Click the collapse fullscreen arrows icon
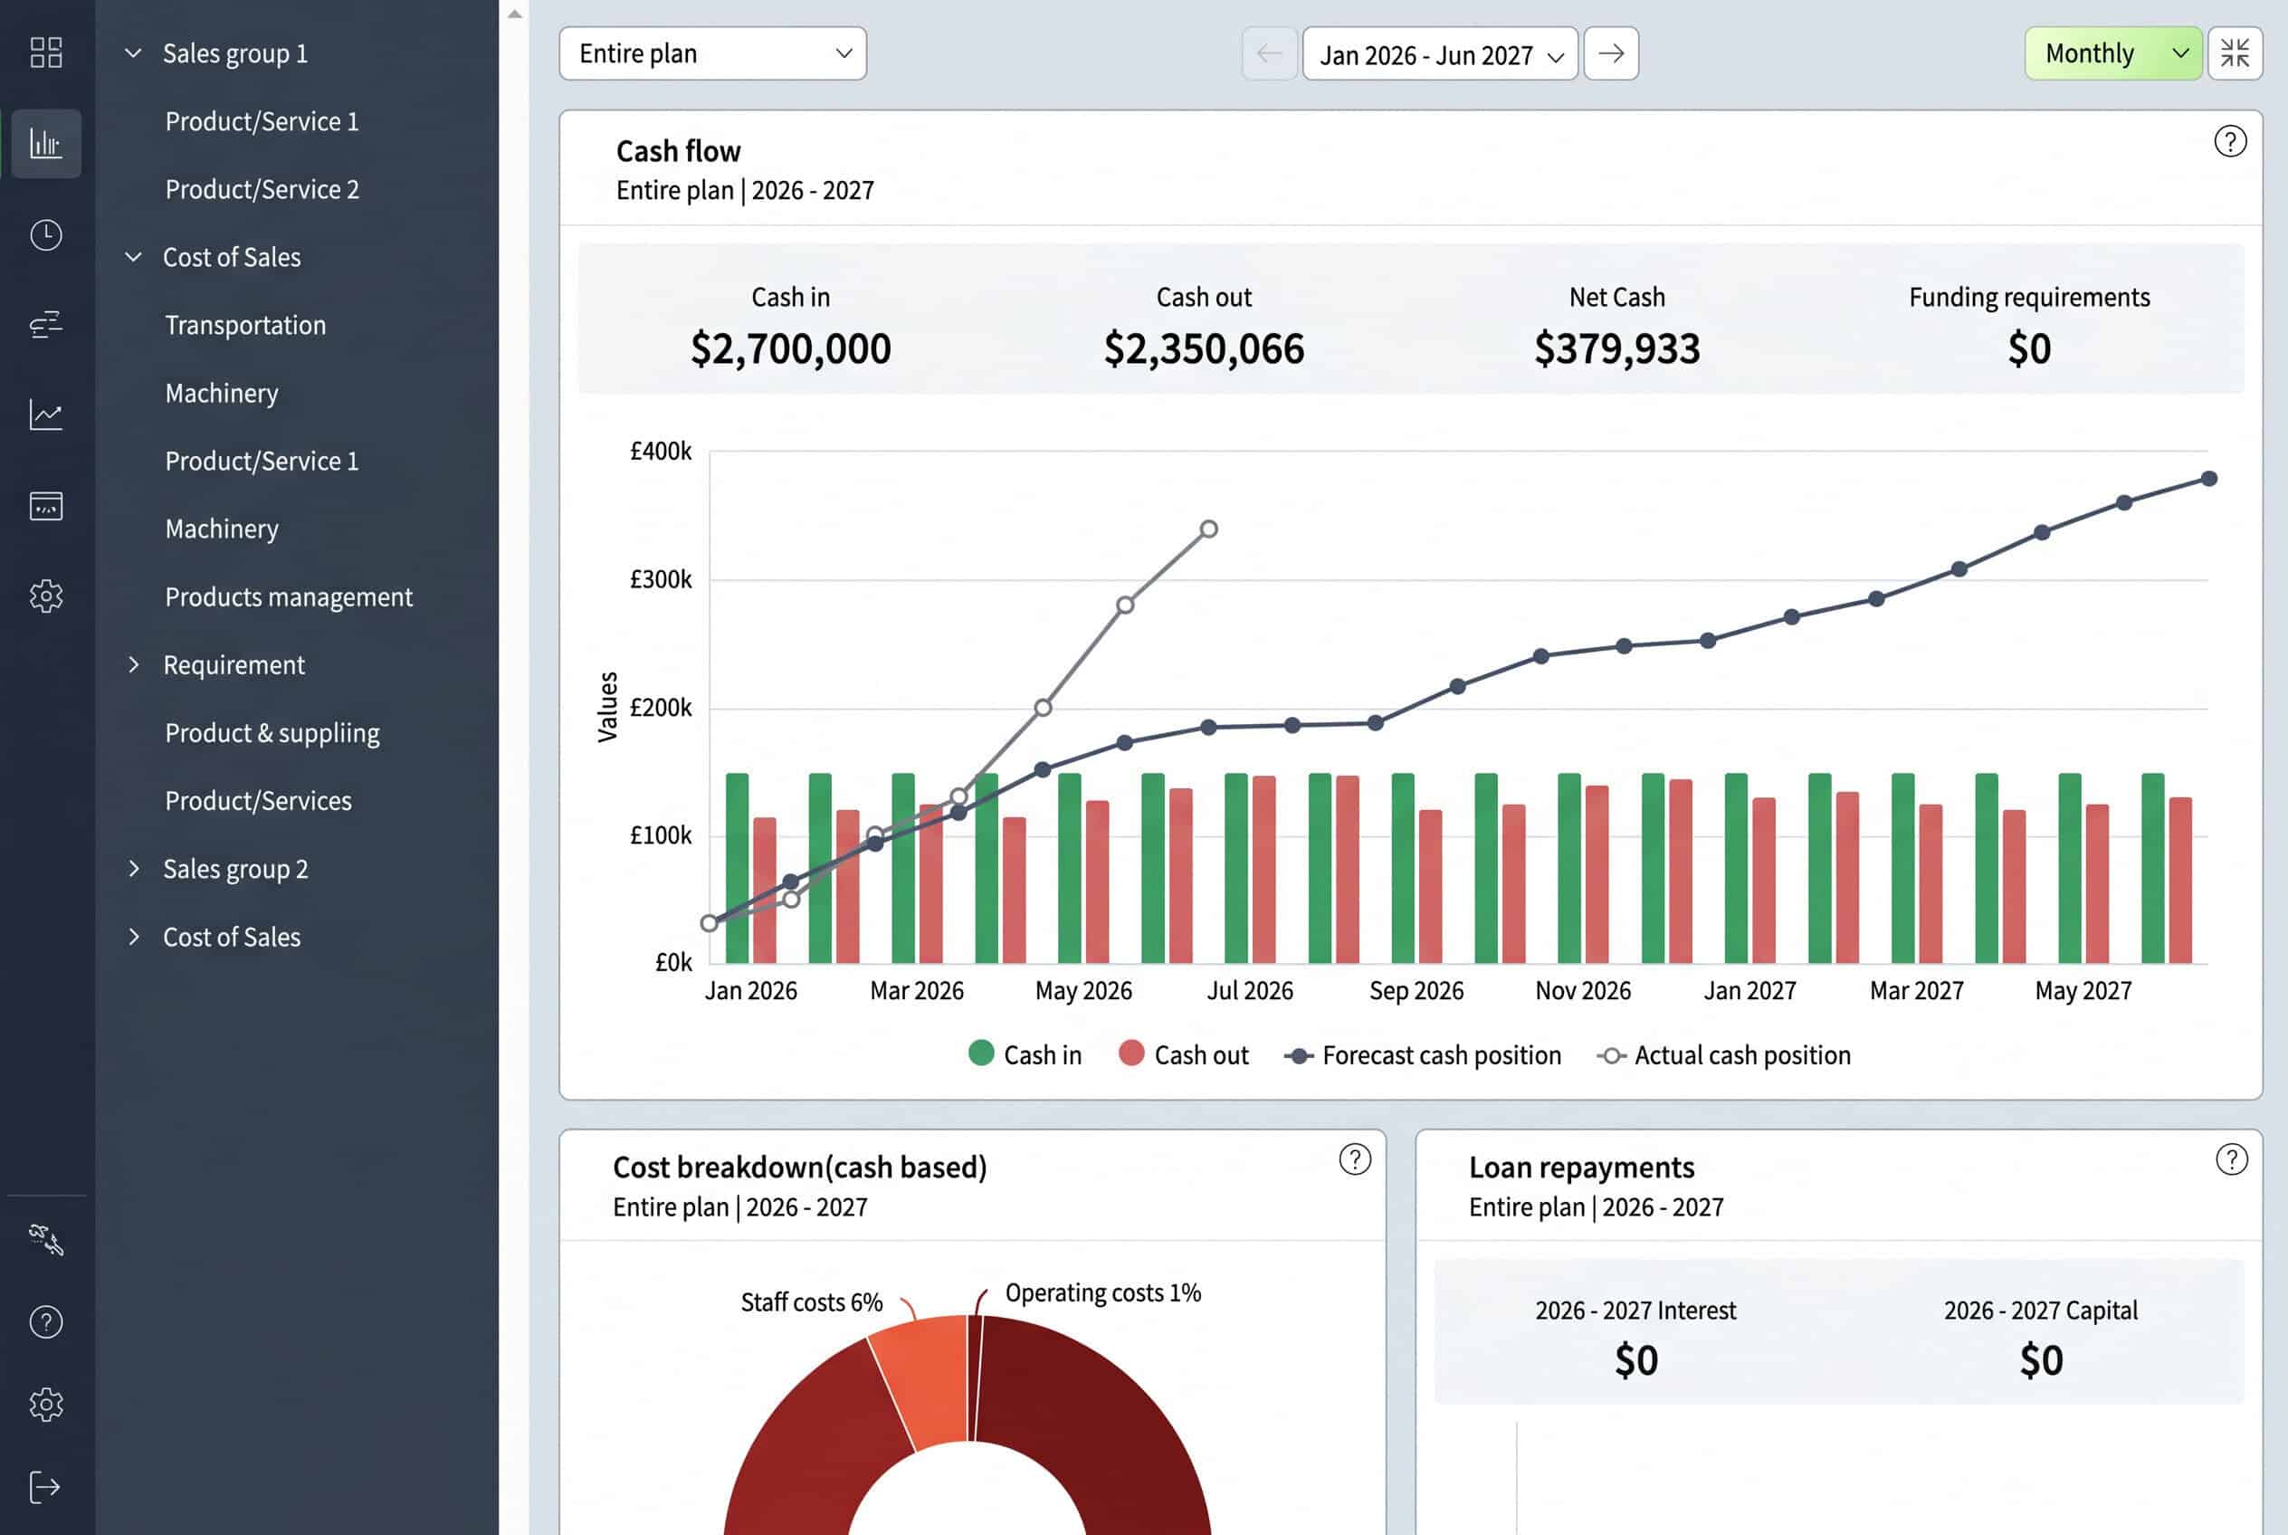The image size is (2288, 1535). [2236, 52]
